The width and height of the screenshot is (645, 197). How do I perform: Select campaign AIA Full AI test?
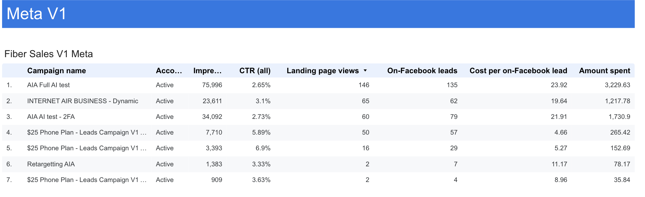click(x=48, y=85)
